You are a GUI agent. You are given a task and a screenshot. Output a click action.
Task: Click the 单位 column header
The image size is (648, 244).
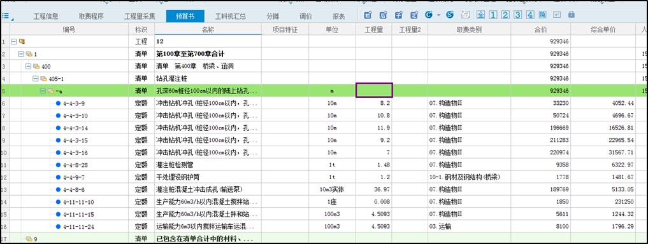332,30
